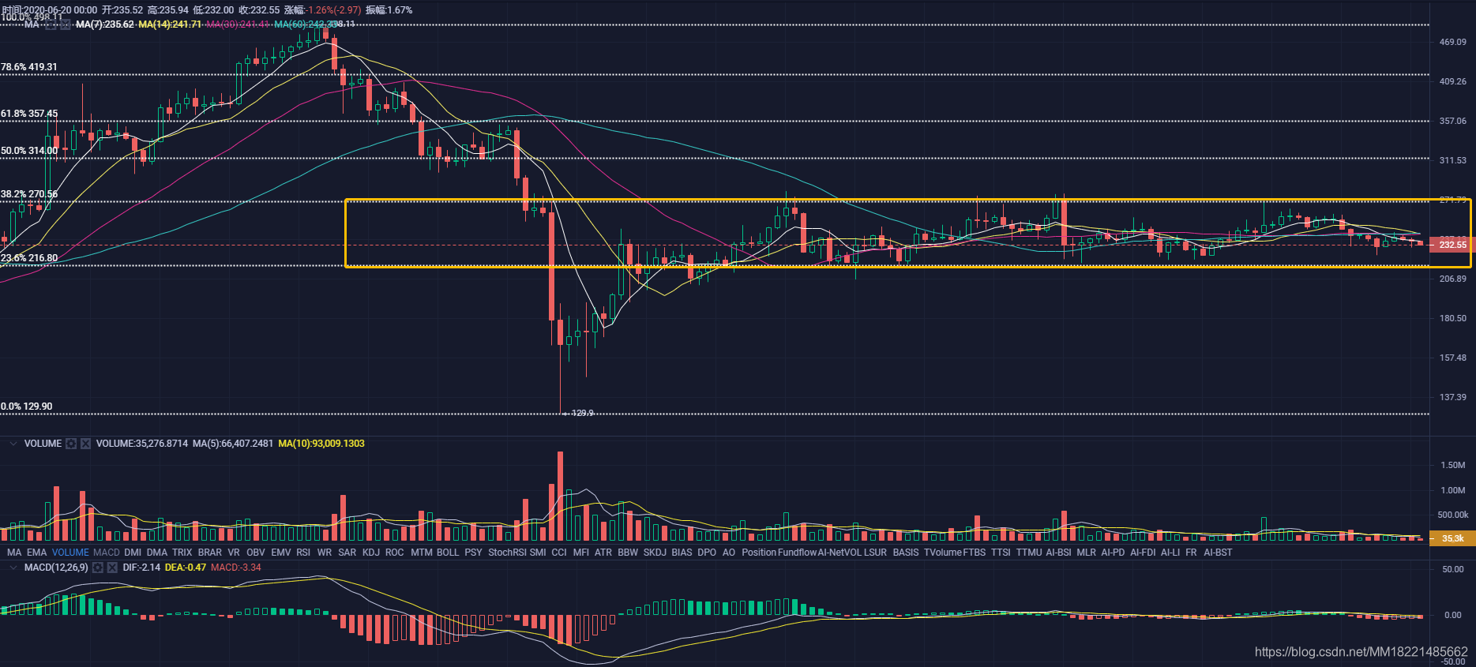Viewport: 1476px width, 667px height.
Task: Show the KDJ indicator
Action: [371, 553]
